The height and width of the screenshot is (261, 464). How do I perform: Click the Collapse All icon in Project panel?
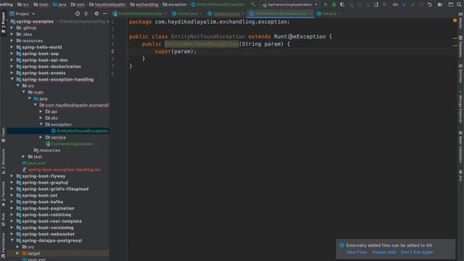(86, 14)
